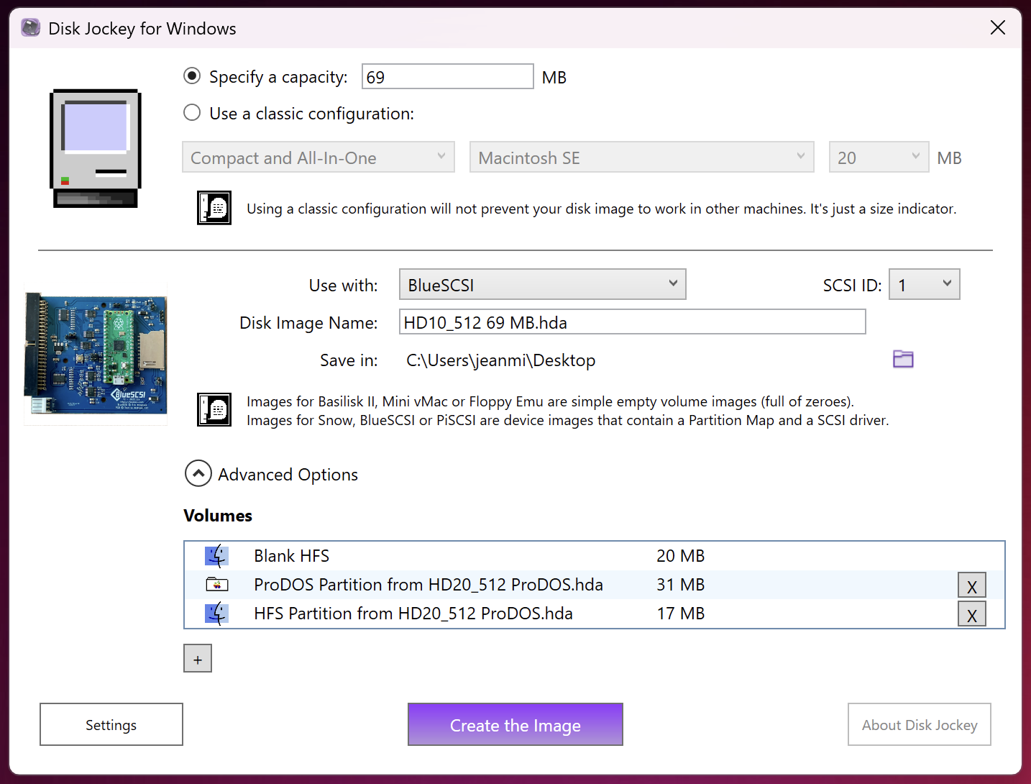The image size is (1031, 784).
Task: Select the Specify a capacity radio button
Action: 192,76
